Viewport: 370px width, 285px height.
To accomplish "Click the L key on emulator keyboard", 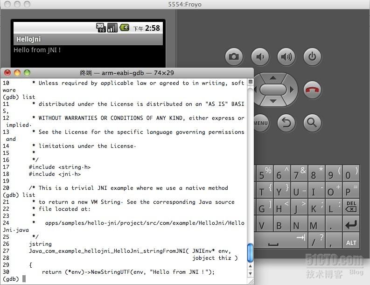I will coord(334,207).
